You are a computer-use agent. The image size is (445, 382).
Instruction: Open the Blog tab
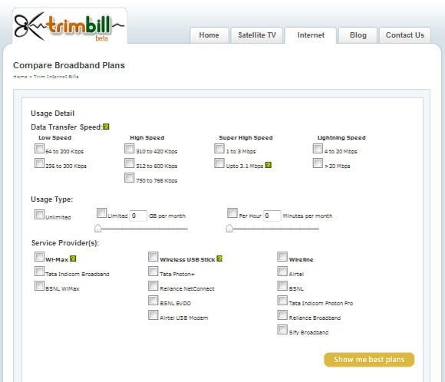click(x=358, y=35)
